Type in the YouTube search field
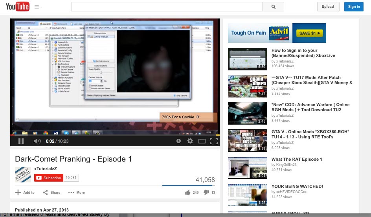 click(167, 7)
